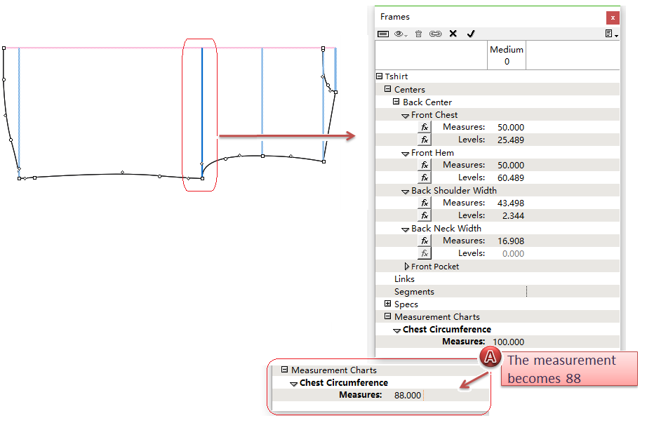Open the panel options dropdown at toolbar right
Image resolution: width=647 pixels, height=430 pixels.
coord(611,34)
